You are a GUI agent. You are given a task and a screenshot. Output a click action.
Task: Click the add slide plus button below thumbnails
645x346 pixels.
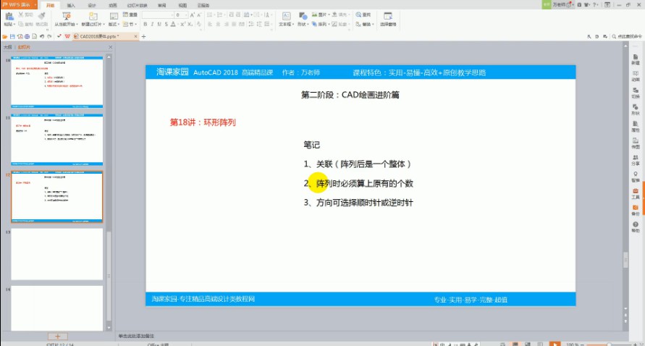click(x=58, y=337)
